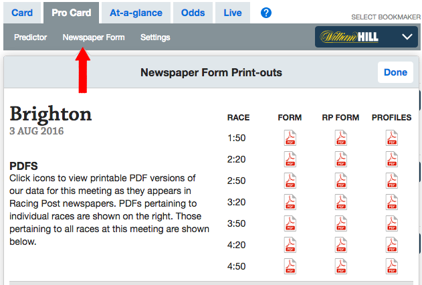Click the 4:50 race time
The image size is (422, 285).
[236, 266]
